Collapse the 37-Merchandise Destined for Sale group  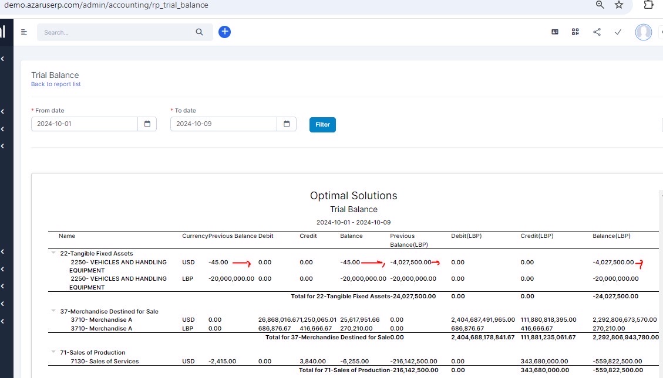tap(54, 311)
